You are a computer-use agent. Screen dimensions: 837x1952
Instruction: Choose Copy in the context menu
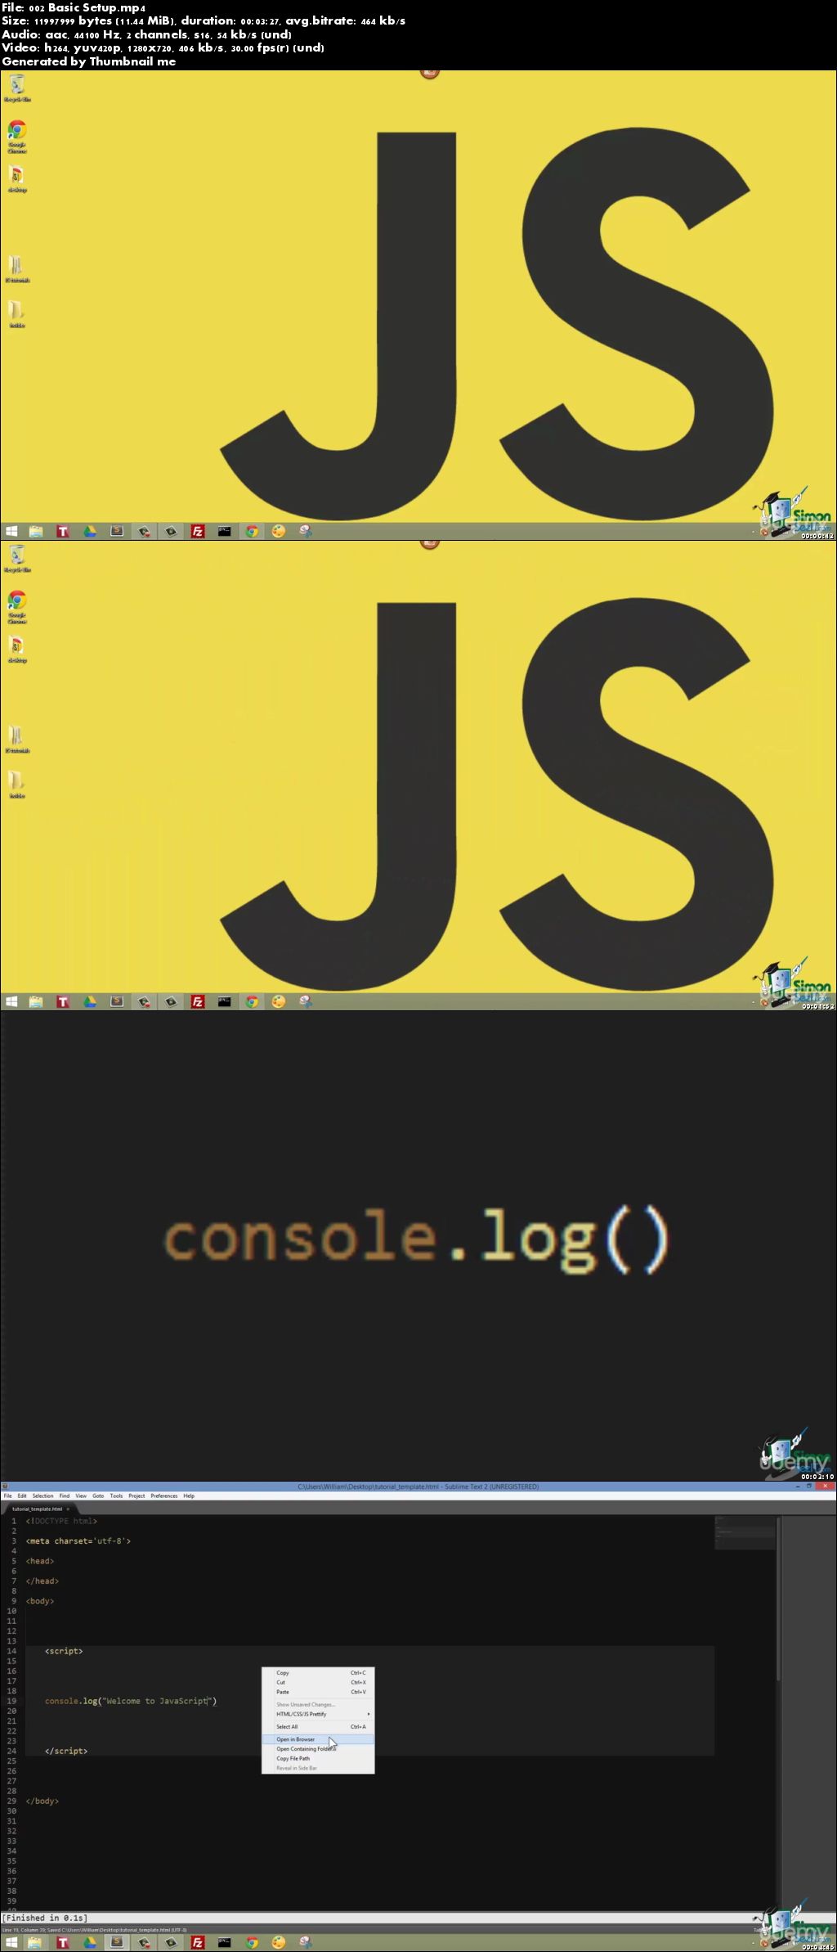(x=318, y=1673)
